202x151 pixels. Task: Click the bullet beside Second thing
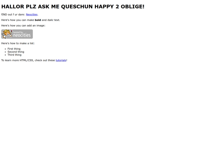5,52
